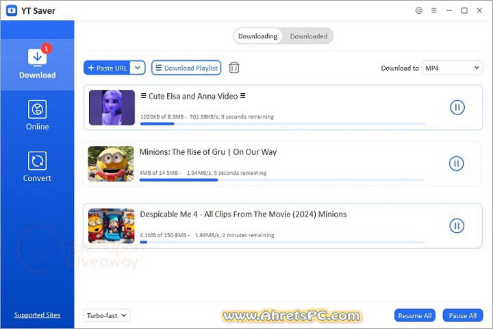
Task: Click status text '4MB of 14.5MB'
Action: tap(159, 173)
